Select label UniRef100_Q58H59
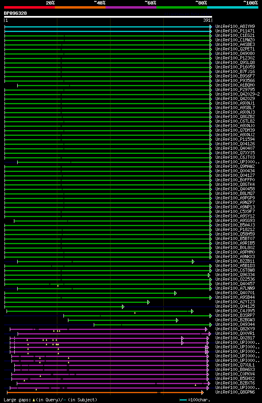 [x=235, y=234]
